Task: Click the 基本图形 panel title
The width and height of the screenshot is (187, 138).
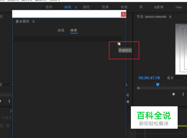Action: (22, 22)
